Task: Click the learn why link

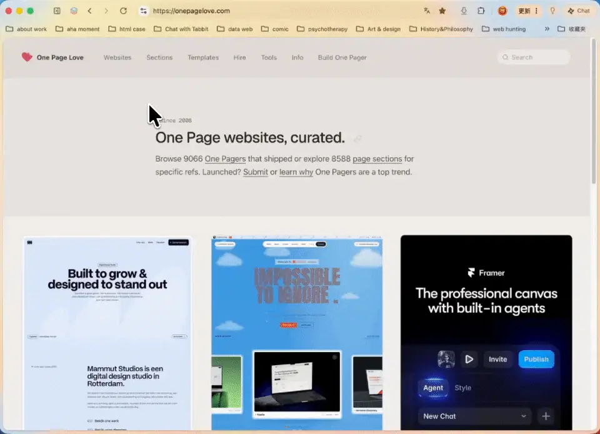Action: pos(296,172)
